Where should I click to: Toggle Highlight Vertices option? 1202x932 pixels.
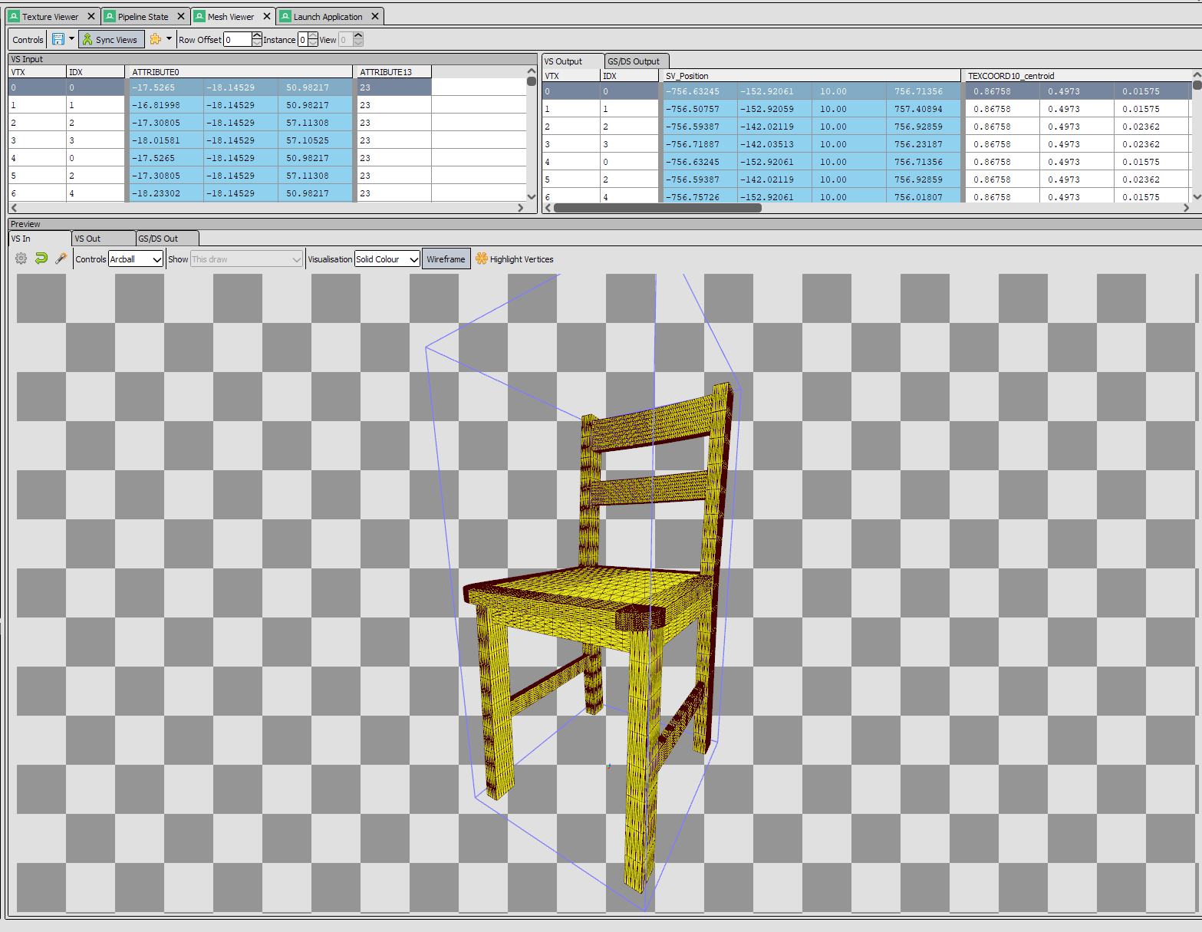point(514,259)
